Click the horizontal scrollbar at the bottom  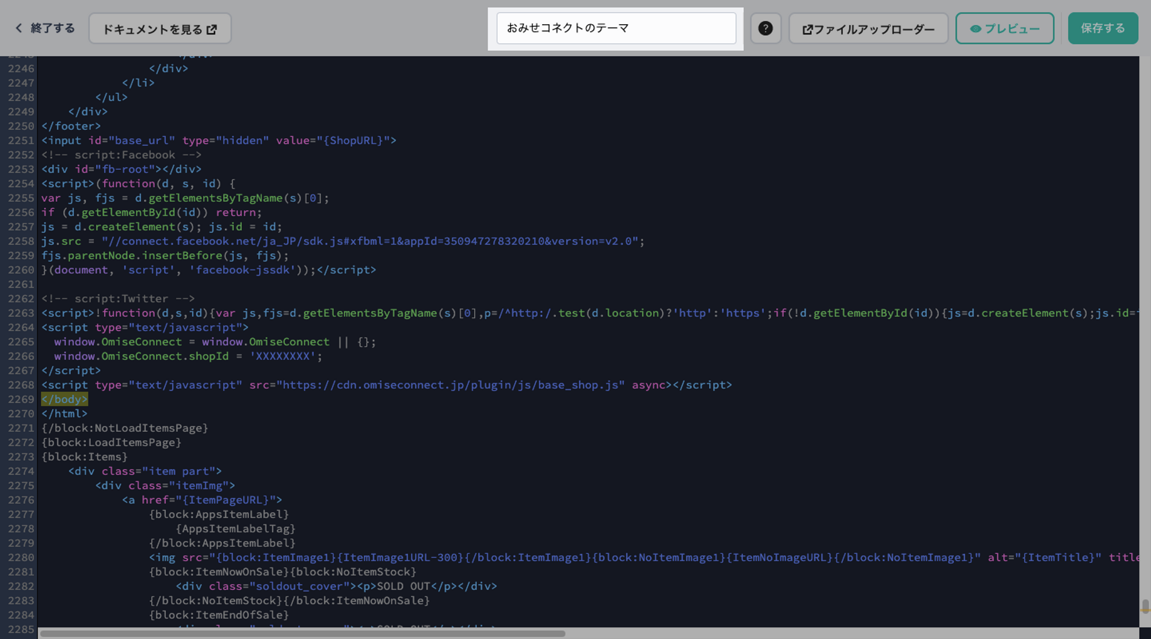(x=303, y=634)
